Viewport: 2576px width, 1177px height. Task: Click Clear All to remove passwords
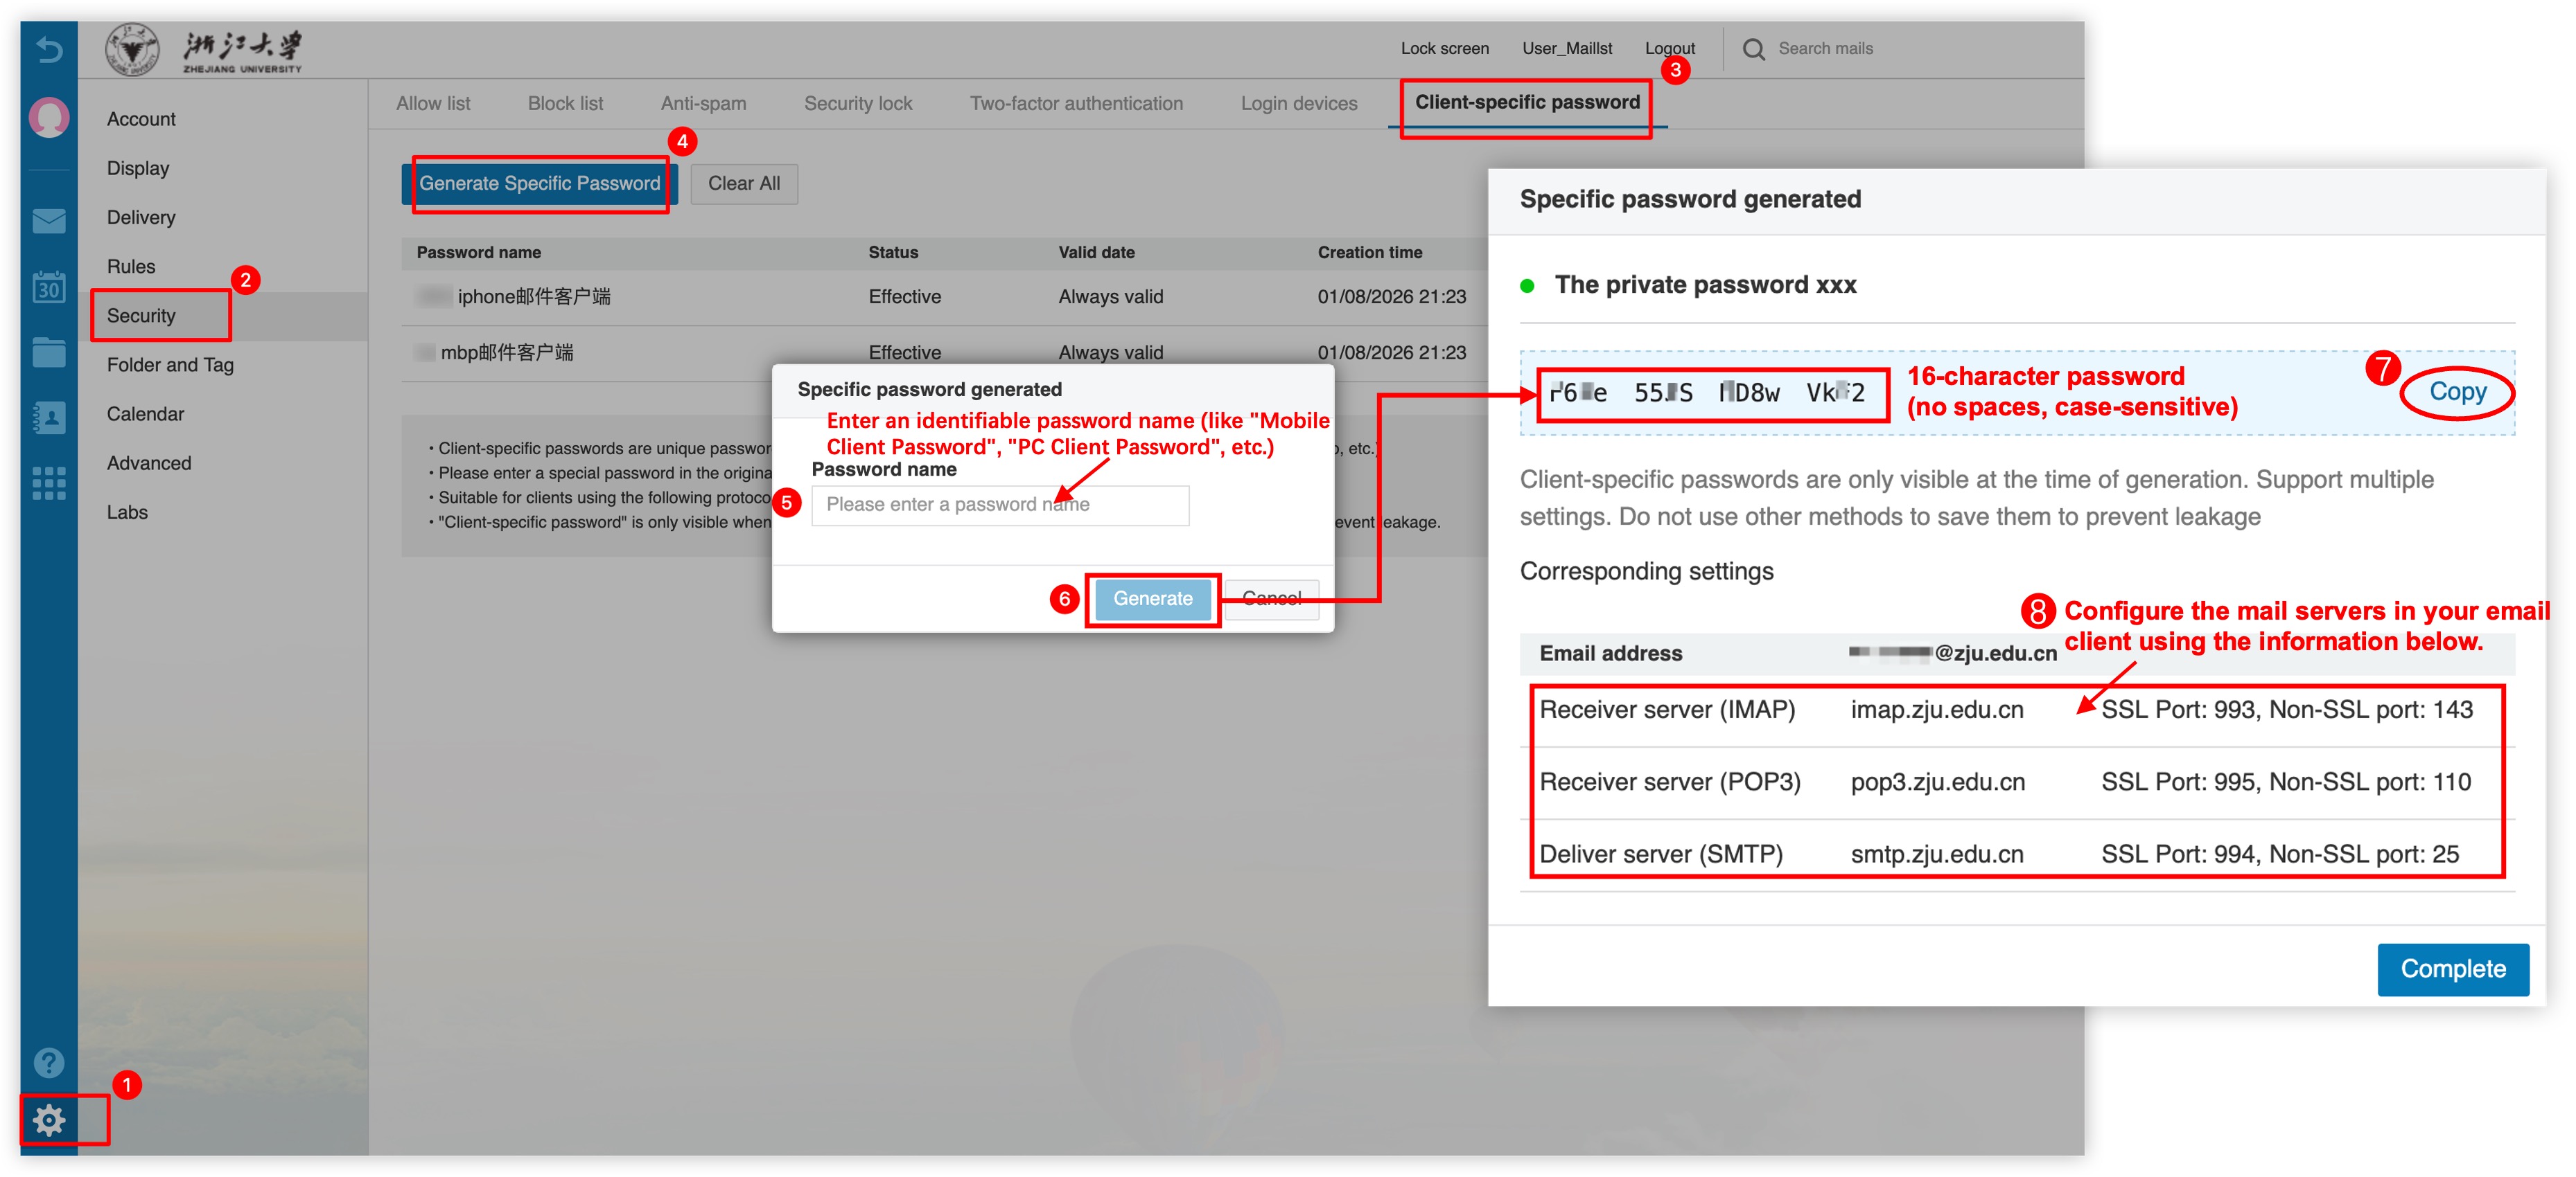[x=744, y=183]
